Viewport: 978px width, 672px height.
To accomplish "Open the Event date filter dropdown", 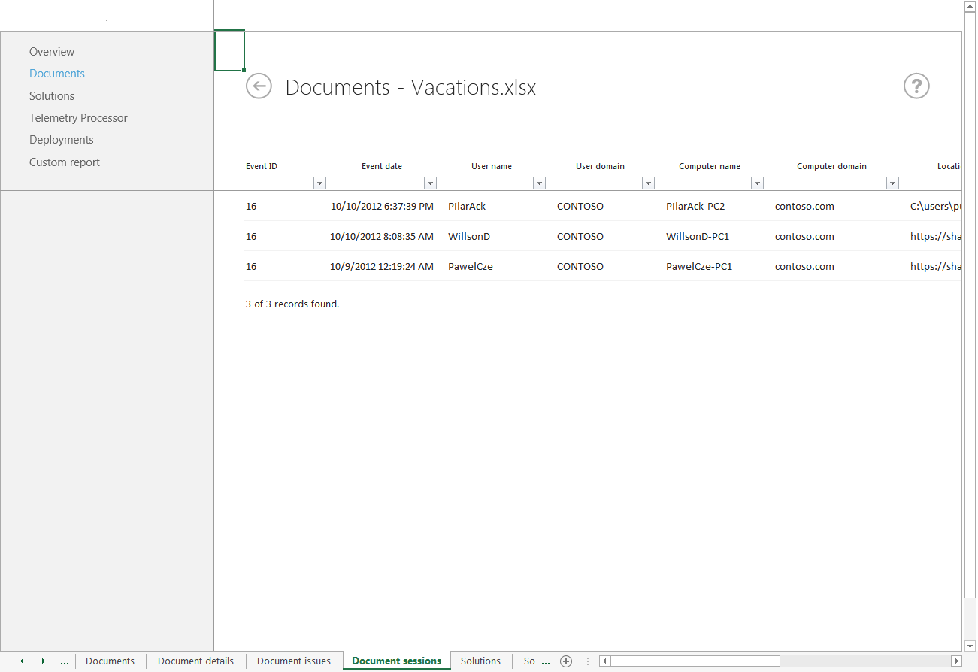I will (430, 183).
